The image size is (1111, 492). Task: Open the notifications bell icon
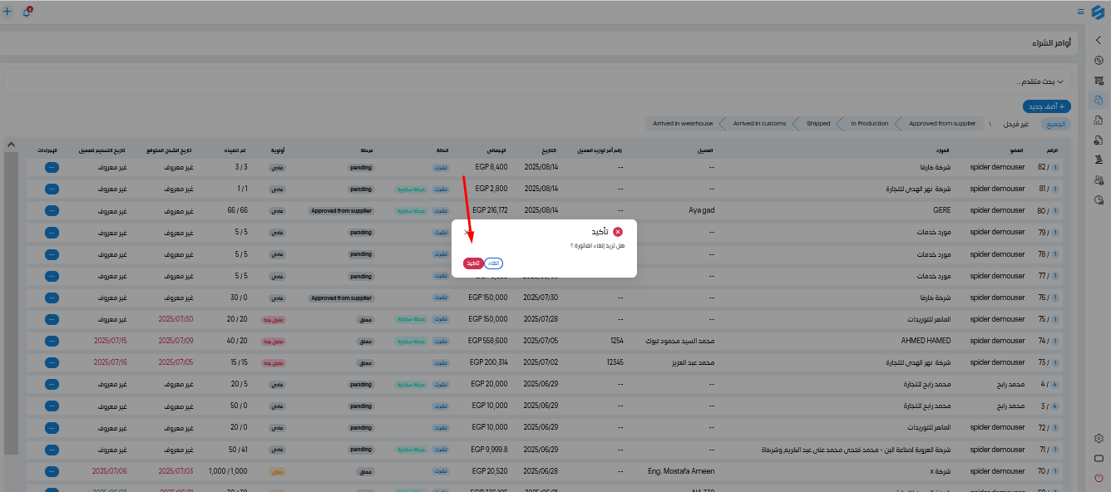pyautogui.click(x=27, y=12)
